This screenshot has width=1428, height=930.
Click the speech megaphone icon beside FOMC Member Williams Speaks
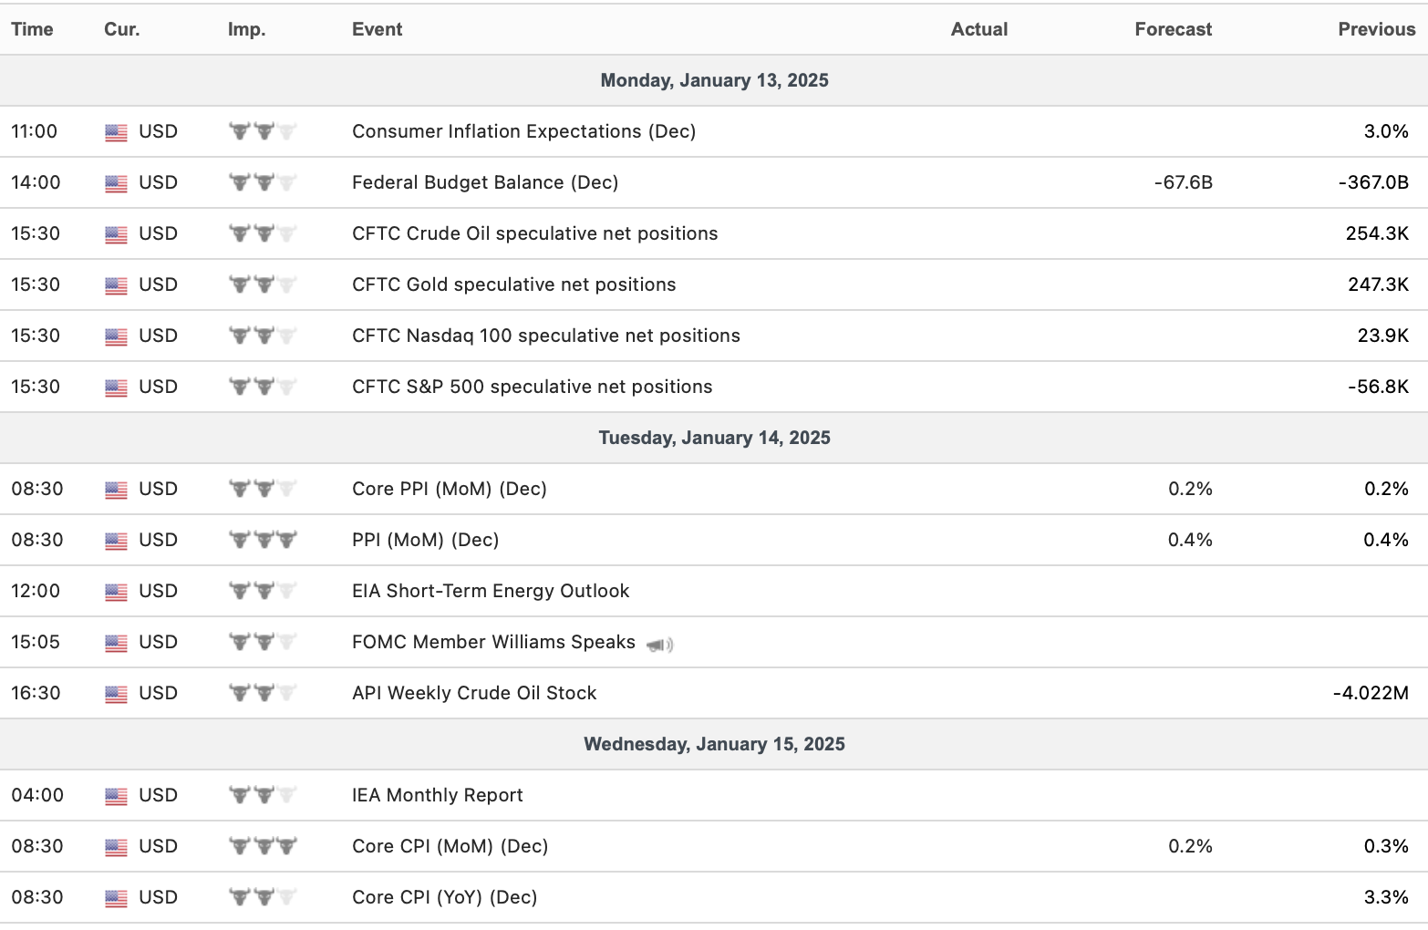659,645
